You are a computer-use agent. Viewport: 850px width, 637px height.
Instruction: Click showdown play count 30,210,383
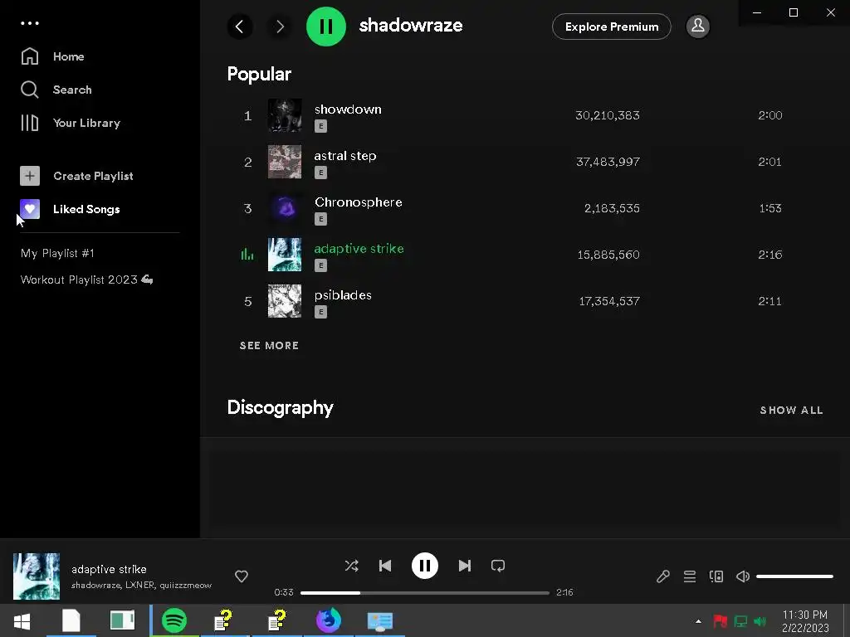click(x=607, y=115)
